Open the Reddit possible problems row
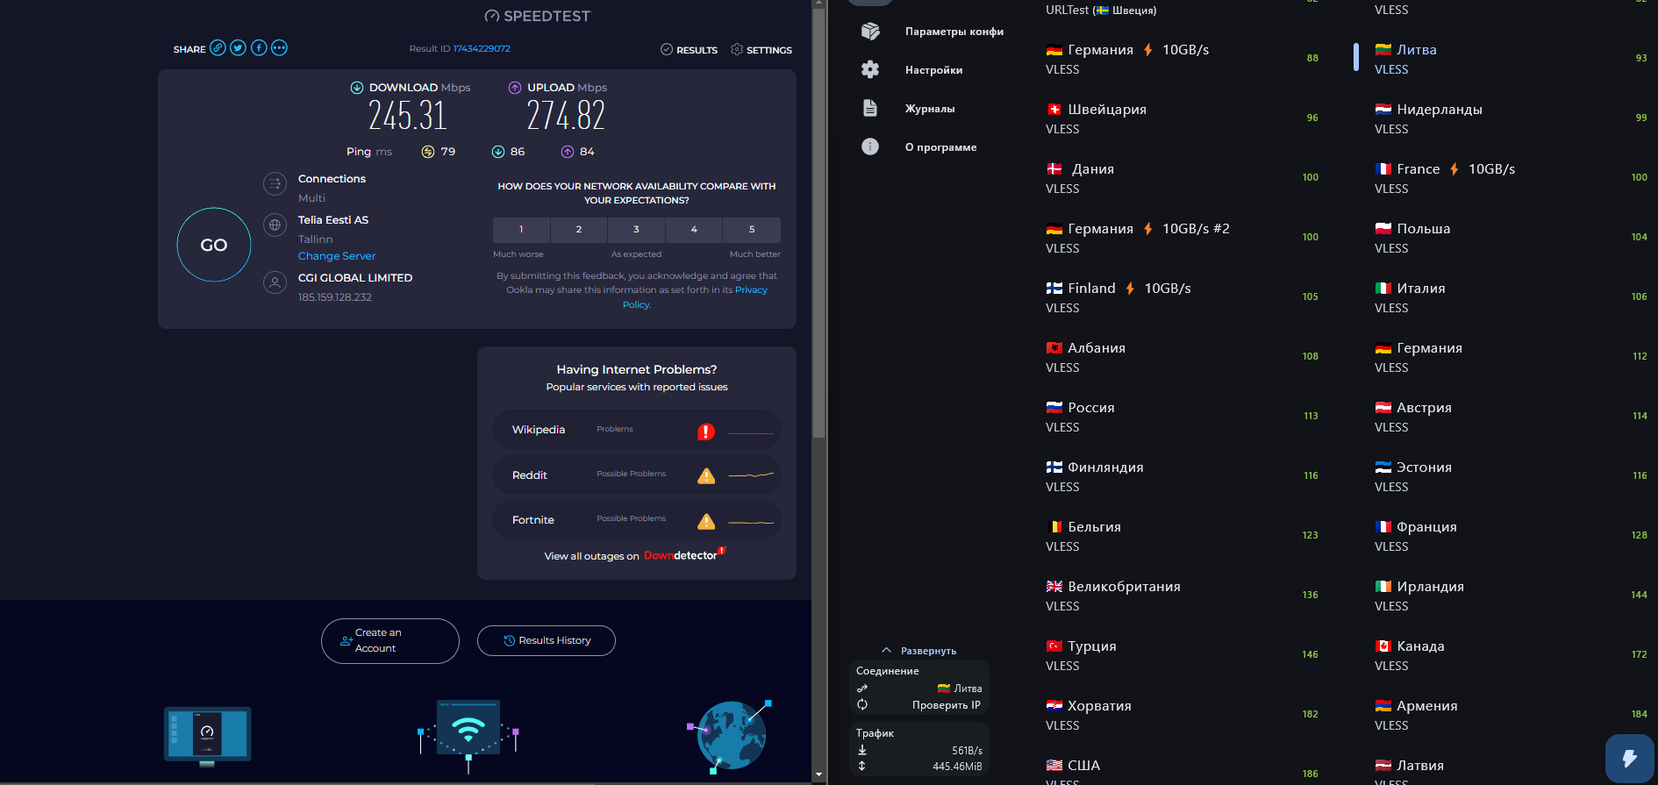This screenshot has height=785, width=1658. point(637,475)
